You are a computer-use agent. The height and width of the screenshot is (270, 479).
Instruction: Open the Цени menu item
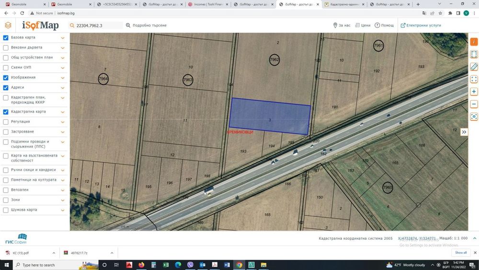tap(363, 25)
